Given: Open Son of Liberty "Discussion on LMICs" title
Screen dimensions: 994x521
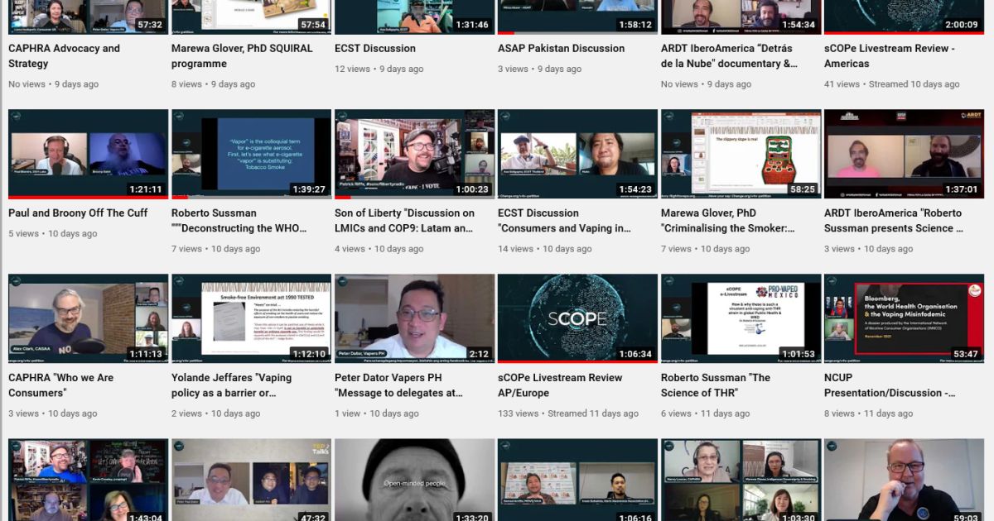Looking at the screenshot, I should pyautogui.click(x=404, y=220).
